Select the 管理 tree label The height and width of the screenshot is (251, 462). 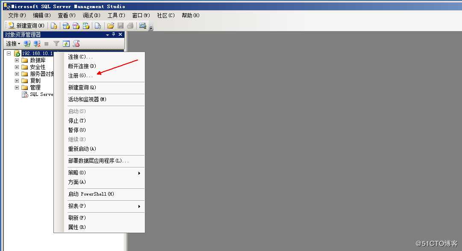pyautogui.click(x=35, y=87)
